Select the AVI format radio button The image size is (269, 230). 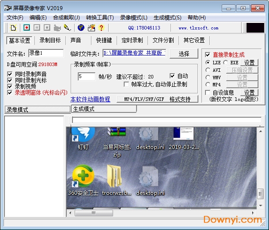pos(208,70)
